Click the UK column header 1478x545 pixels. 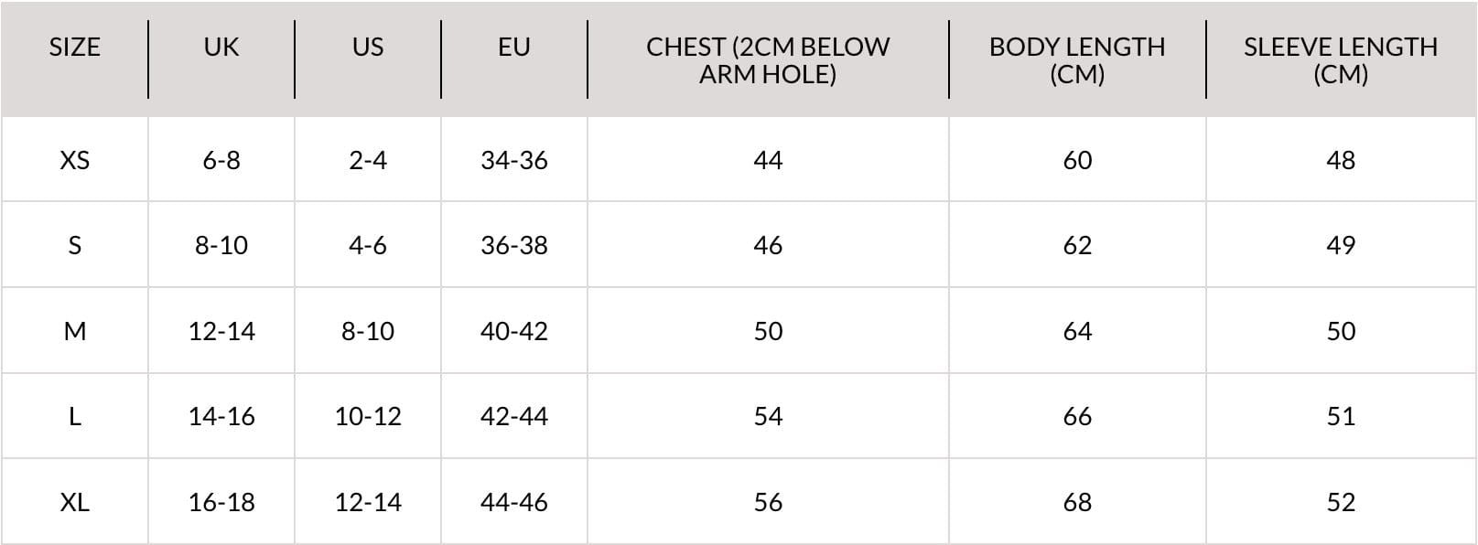(x=221, y=47)
